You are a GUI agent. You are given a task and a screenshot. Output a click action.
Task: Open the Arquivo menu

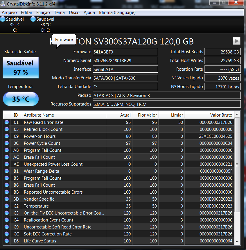tap(9, 12)
